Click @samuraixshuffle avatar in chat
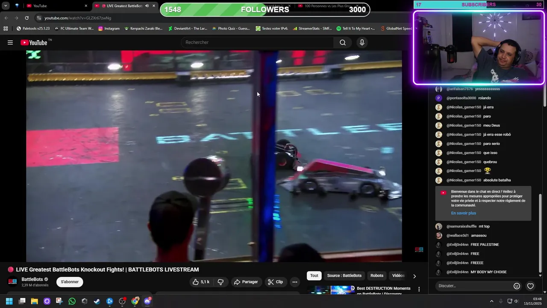Screen dimensions: 547x308 pos(438,226)
